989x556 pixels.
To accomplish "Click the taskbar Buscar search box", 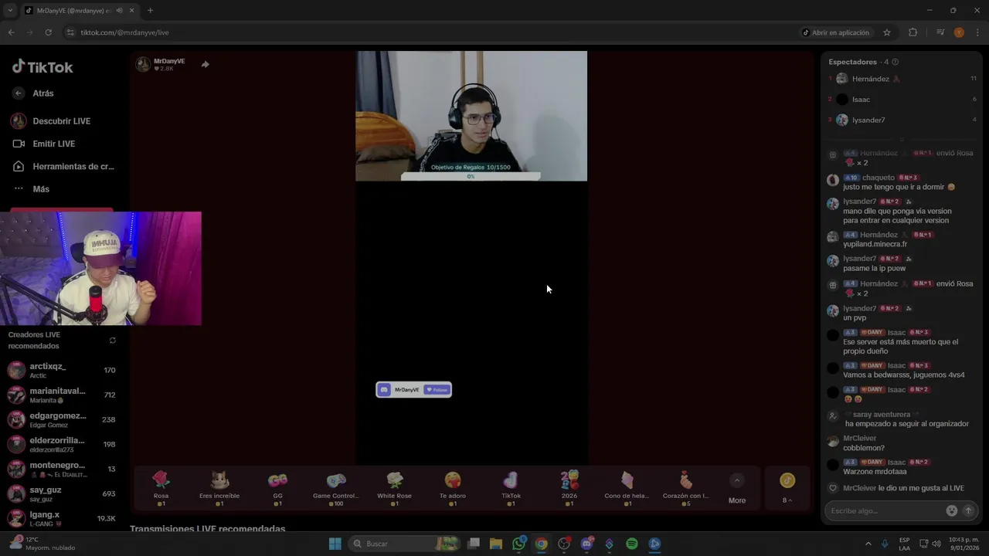I will click(x=403, y=544).
